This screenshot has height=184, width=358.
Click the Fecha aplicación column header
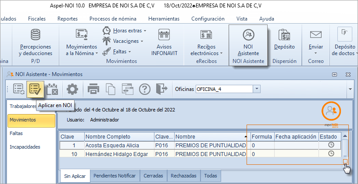pyautogui.click(x=296, y=136)
